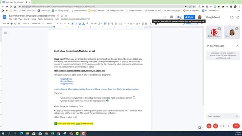Open the activity dashboard trend icon
Viewport: 242px width, 136px height.
165,17
